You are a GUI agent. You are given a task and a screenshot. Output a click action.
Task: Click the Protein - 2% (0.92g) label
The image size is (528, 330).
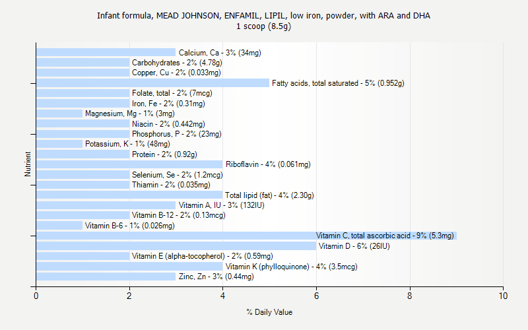click(x=164, y=154)
